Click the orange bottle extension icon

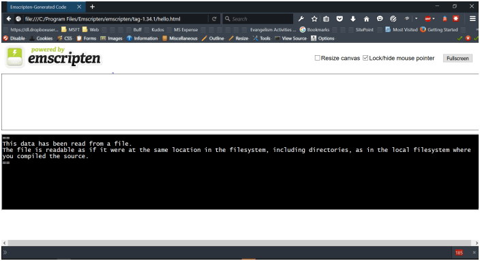pyautogui.click(x=445, y=19)
